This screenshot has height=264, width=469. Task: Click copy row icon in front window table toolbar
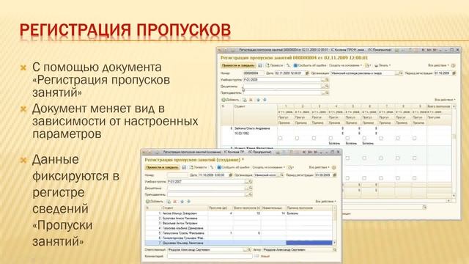coord(169,202)
